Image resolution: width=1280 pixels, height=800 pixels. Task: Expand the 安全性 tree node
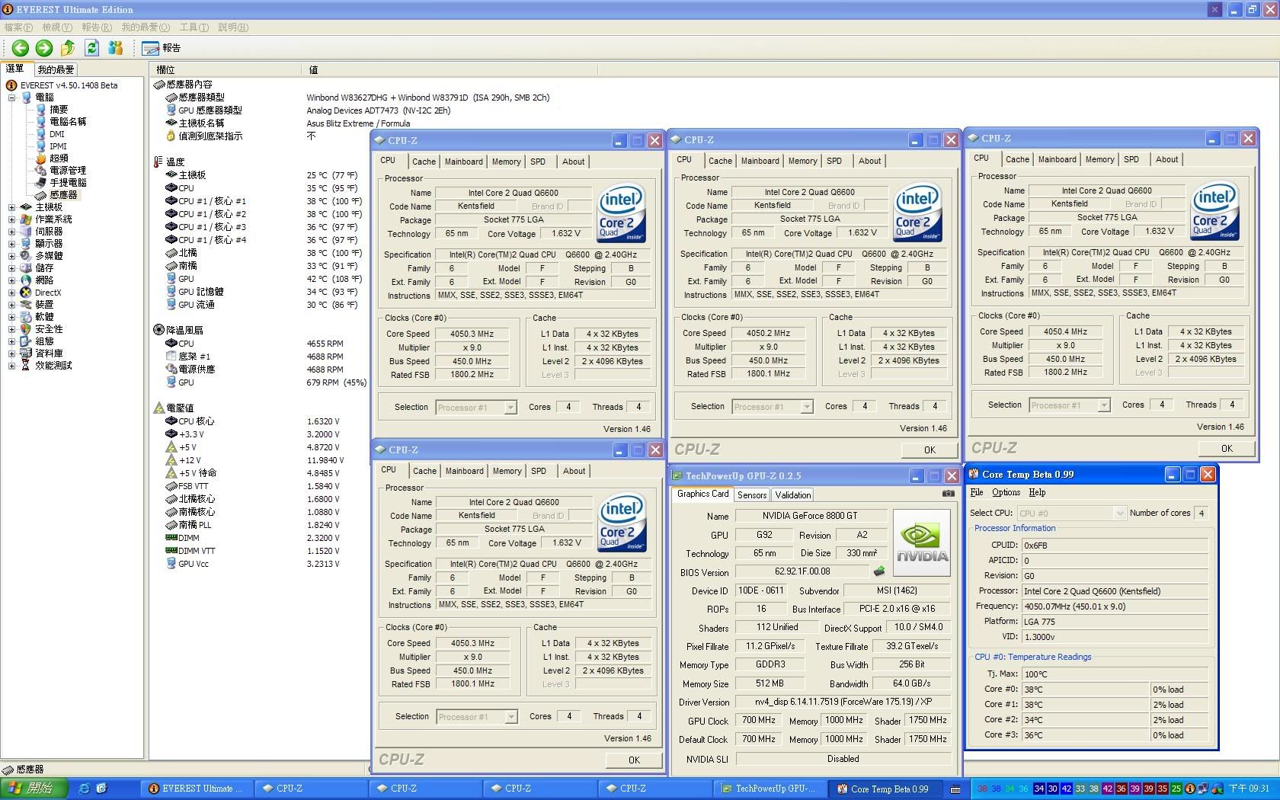[11, 329]
